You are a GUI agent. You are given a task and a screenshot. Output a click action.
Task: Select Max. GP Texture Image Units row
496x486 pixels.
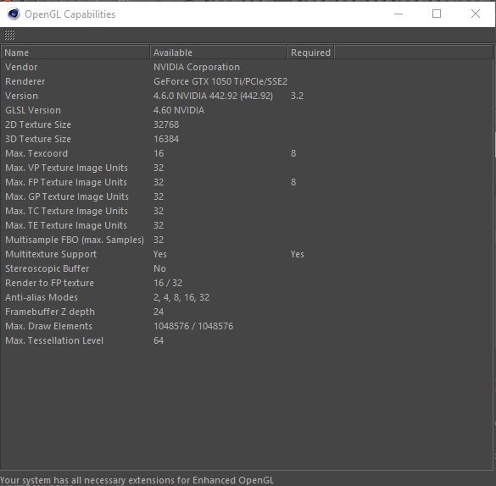click(x=247, y=196)
